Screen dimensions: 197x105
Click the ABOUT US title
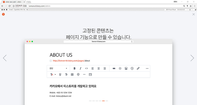coord(61,55)
